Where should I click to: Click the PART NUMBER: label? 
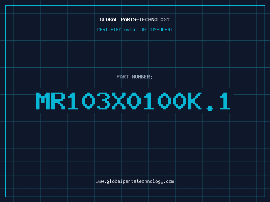[135, 77]
